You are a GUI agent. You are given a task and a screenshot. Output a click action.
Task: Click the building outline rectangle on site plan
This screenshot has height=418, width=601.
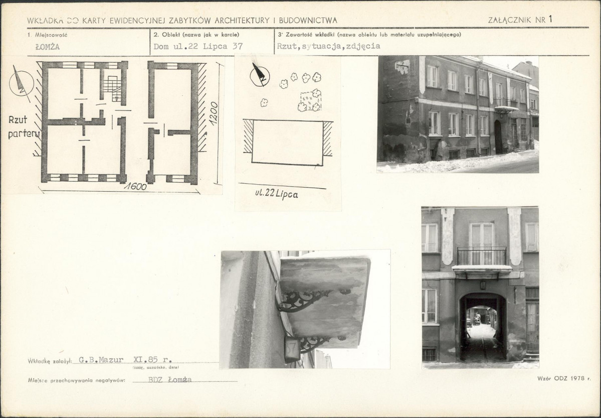(288, 143)
